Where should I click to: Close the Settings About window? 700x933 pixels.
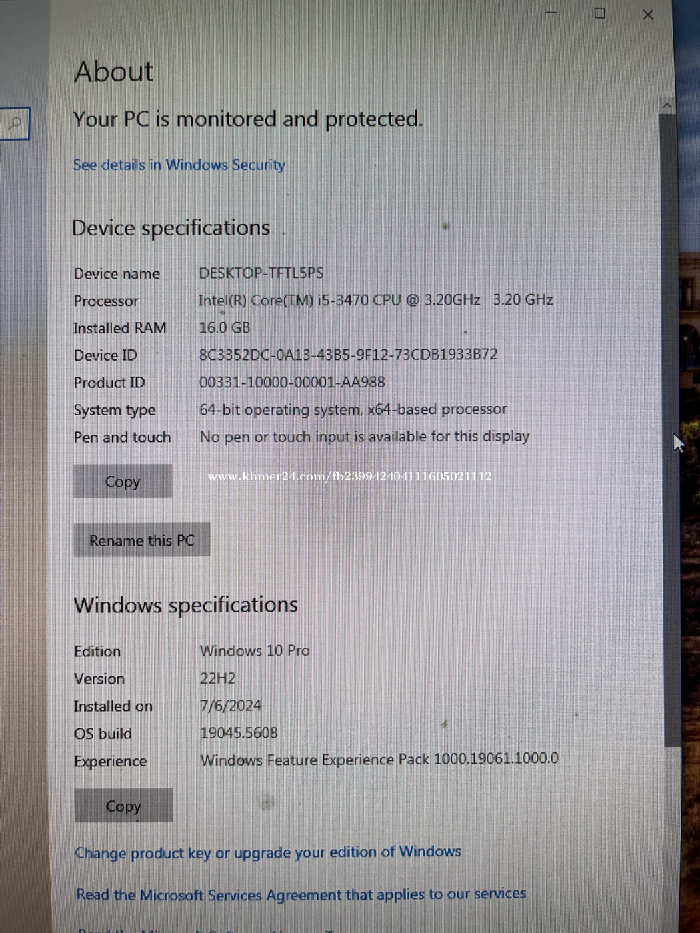coord(648,15)
